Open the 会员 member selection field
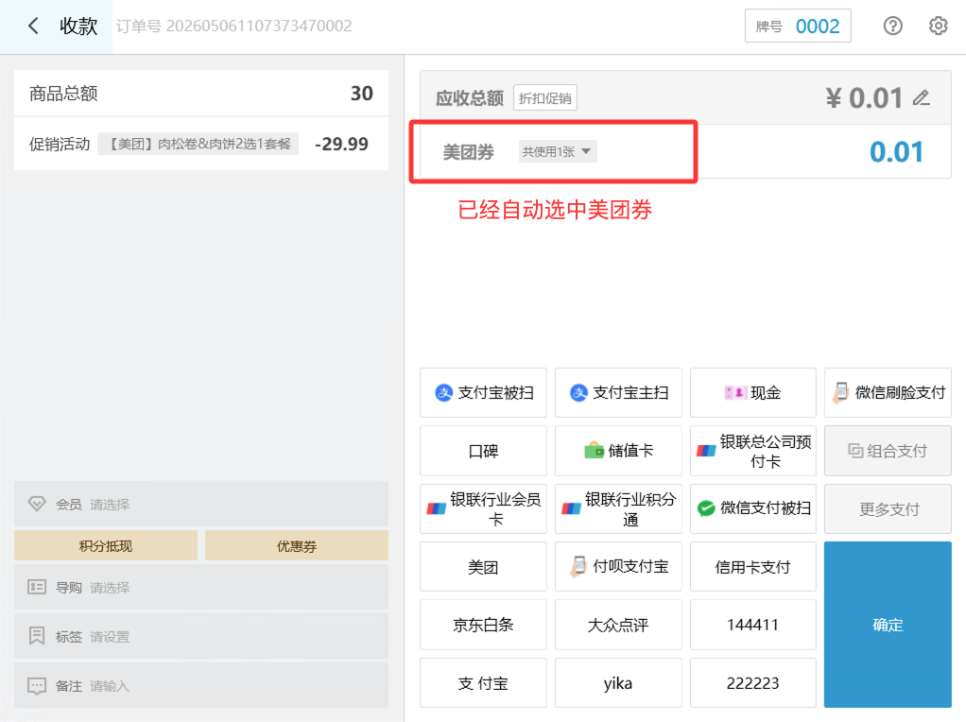This screenshot has width=966, height=722. point(200,504)
